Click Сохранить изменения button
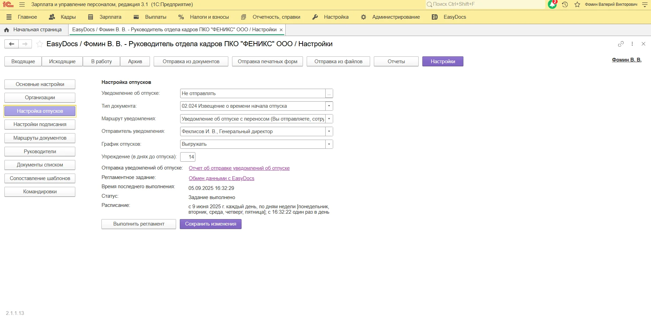This screenshot has width=651, height=321. click(x=210, y=224)
